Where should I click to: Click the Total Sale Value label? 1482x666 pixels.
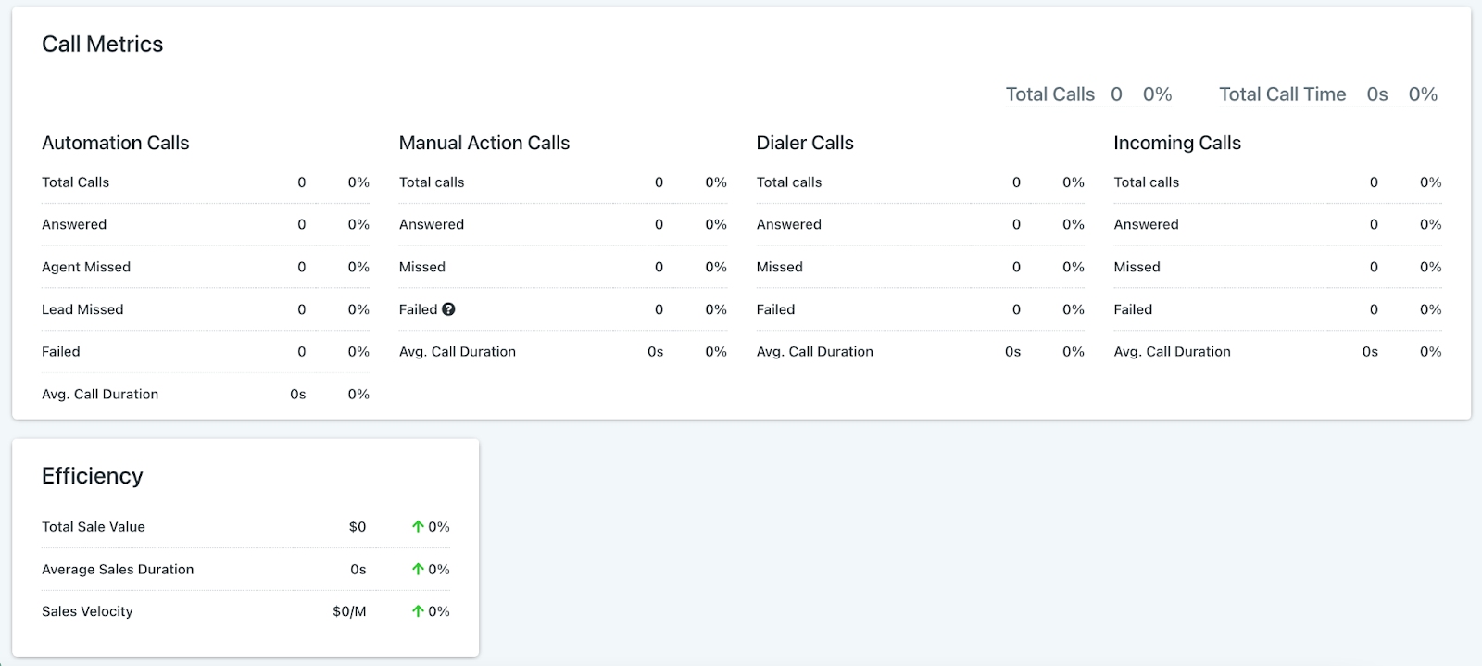tap(94, 527)
